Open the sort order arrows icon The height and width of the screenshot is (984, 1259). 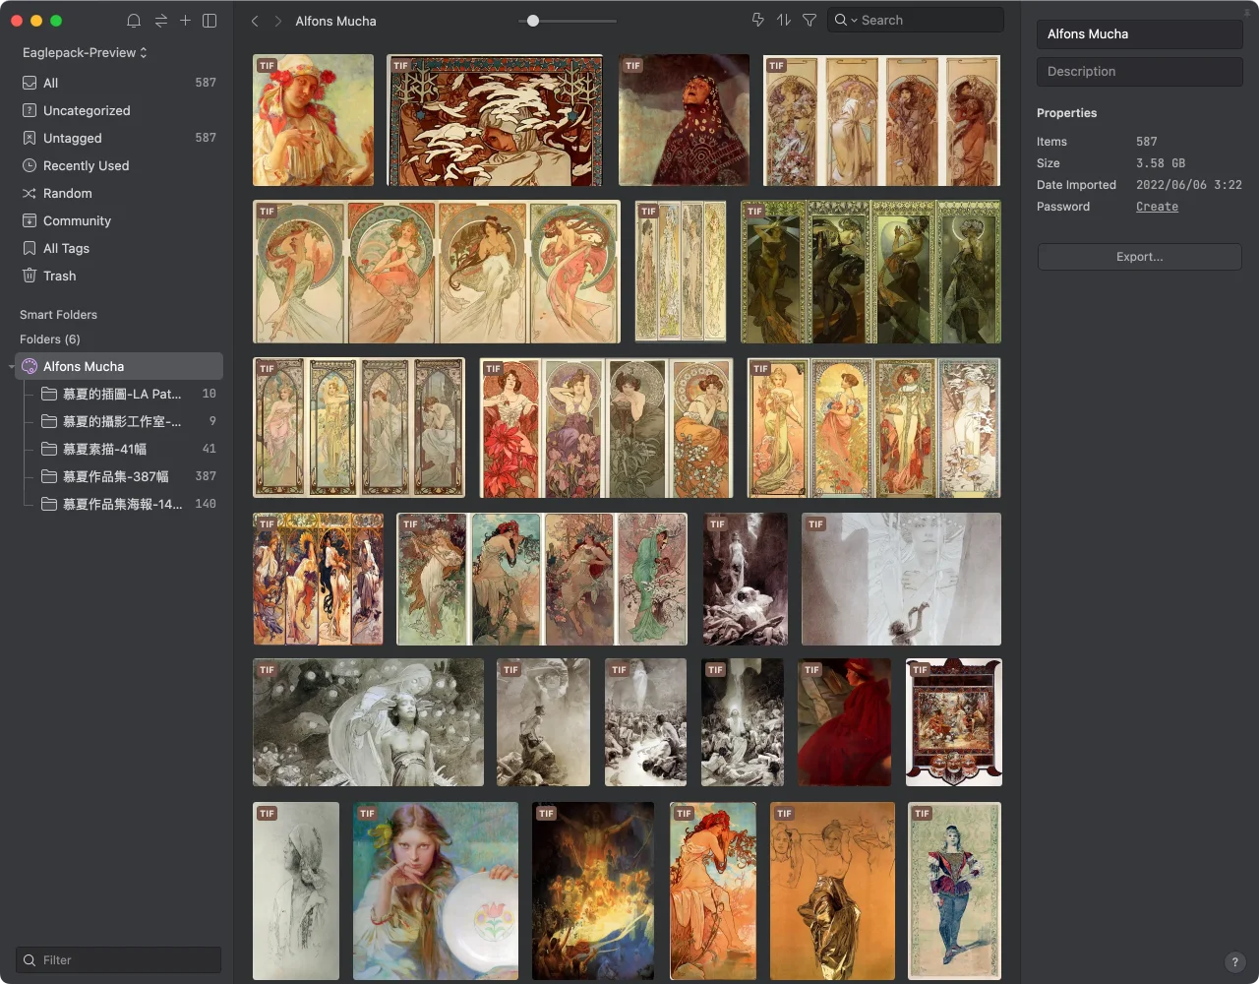(784, 20)
